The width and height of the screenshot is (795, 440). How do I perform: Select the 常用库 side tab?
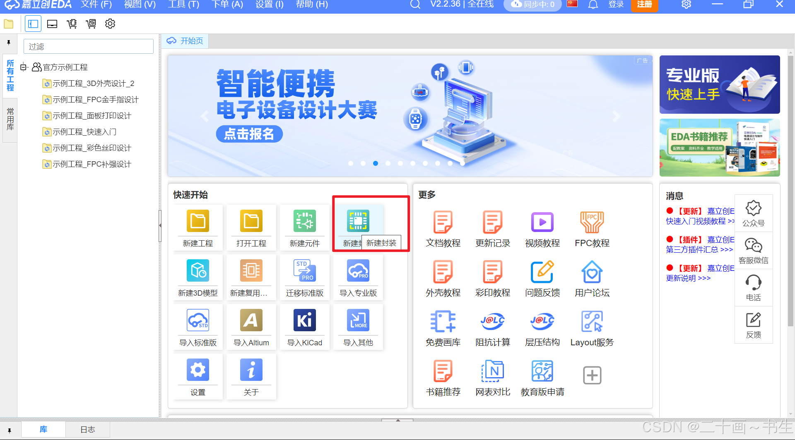point(10,119)
